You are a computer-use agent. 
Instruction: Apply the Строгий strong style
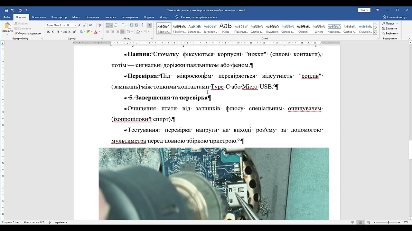[303, 28]
